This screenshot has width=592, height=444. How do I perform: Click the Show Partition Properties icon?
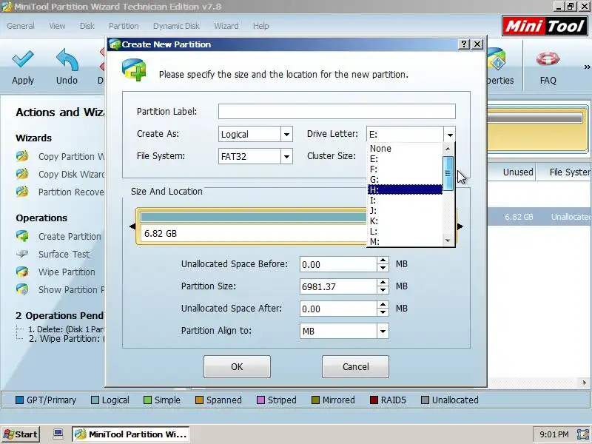22,289
